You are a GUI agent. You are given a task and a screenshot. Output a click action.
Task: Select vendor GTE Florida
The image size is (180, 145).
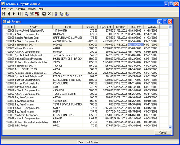(21, 125)
